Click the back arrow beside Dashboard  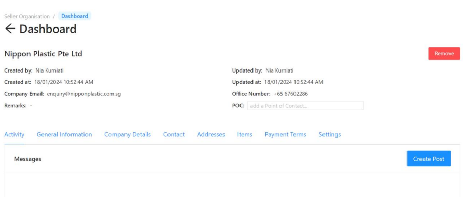[10, 29]
